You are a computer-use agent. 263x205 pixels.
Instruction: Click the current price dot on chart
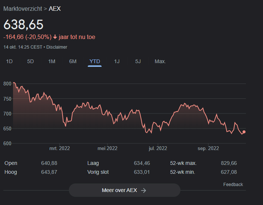[x=244, y=132]
